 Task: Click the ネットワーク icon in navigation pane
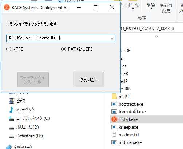pyautogui.click(x=9, y=147)
